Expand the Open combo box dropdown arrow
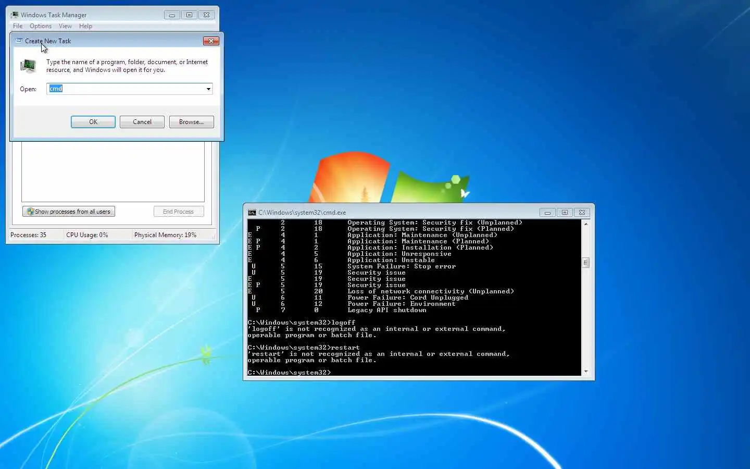This screenshot has height=469, width=750. [x=208, y=89]
